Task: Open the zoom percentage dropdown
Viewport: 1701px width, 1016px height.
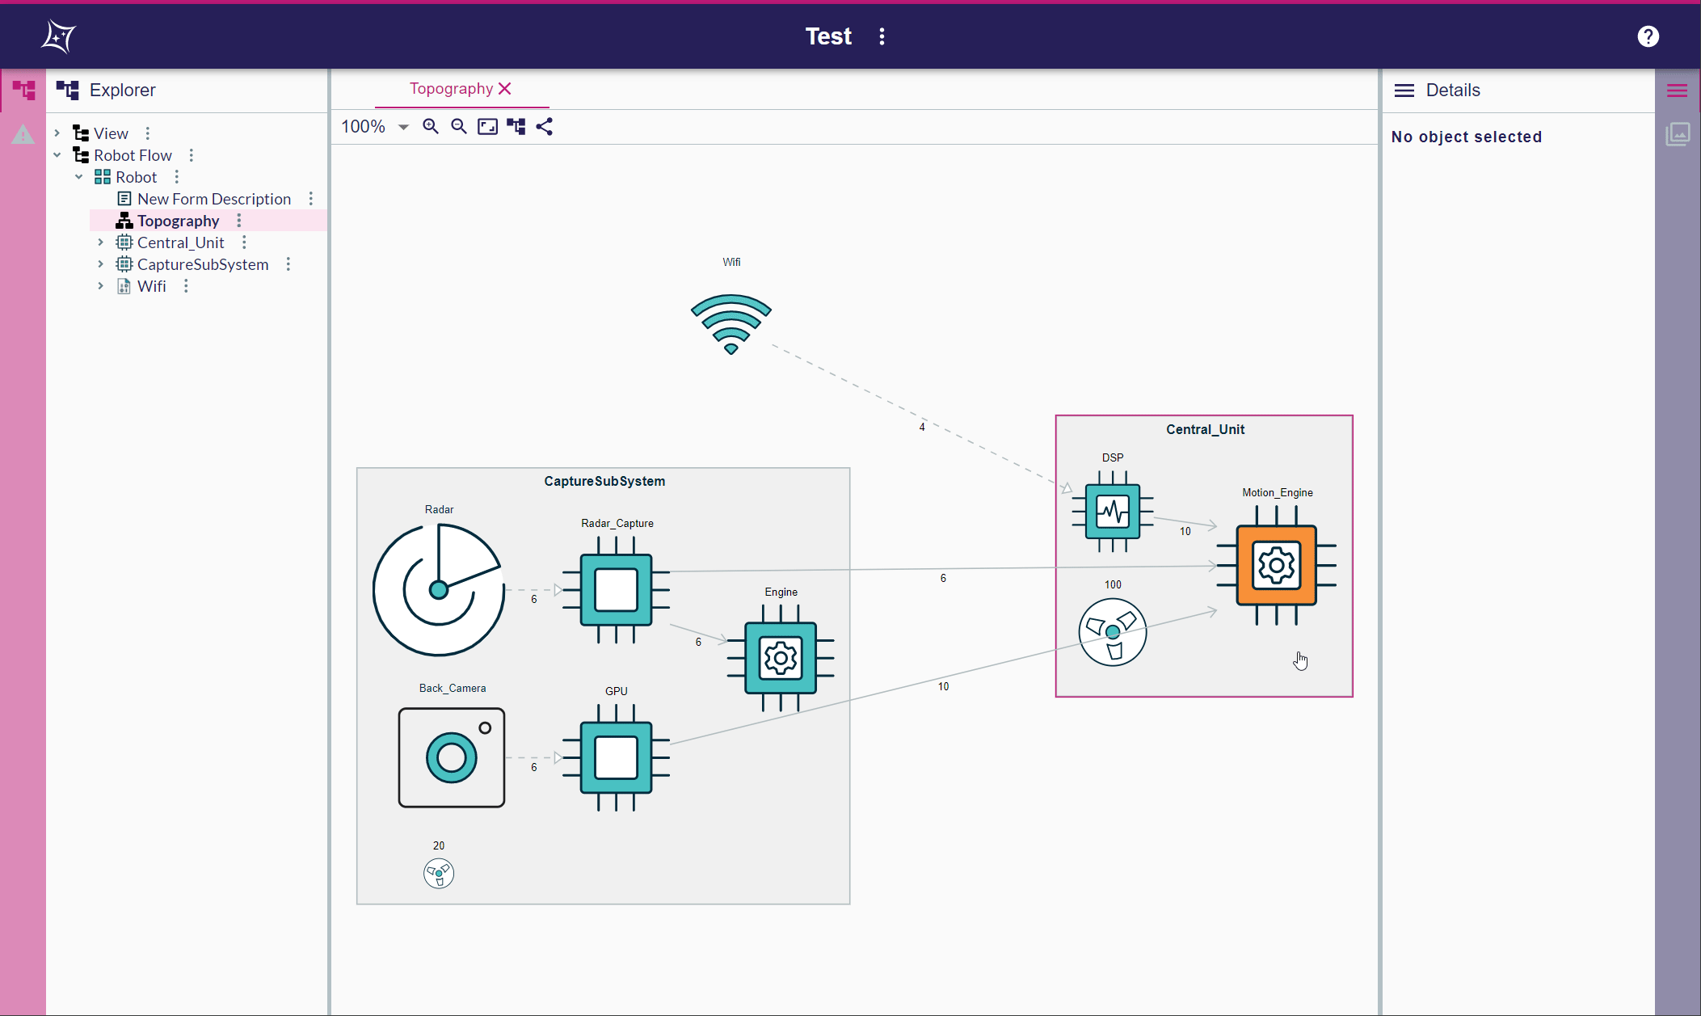Action: 403,126
